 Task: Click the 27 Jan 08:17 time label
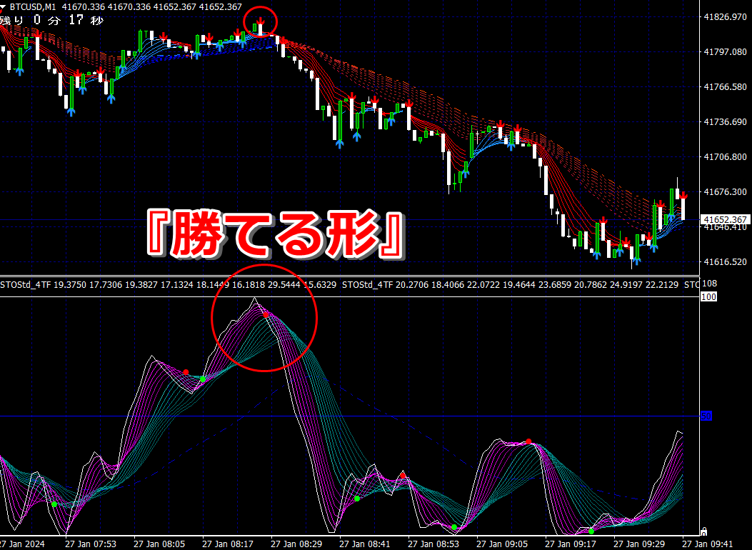pyautogui.click(x=228, y=544)
